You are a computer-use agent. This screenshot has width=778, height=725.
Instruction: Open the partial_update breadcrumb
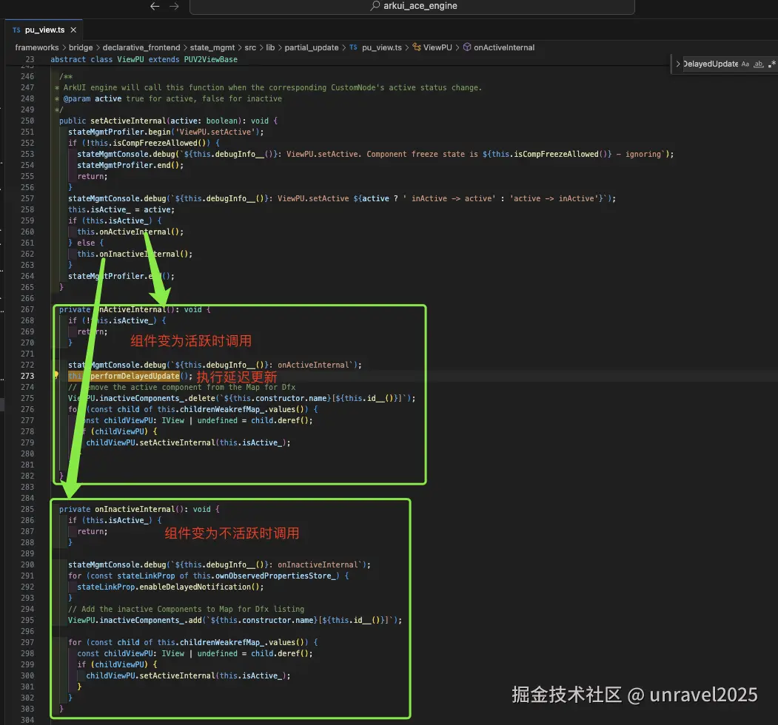312,47
